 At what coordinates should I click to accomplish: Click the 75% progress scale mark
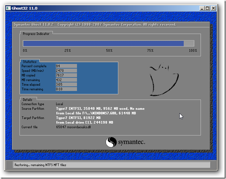click(150, 50)
